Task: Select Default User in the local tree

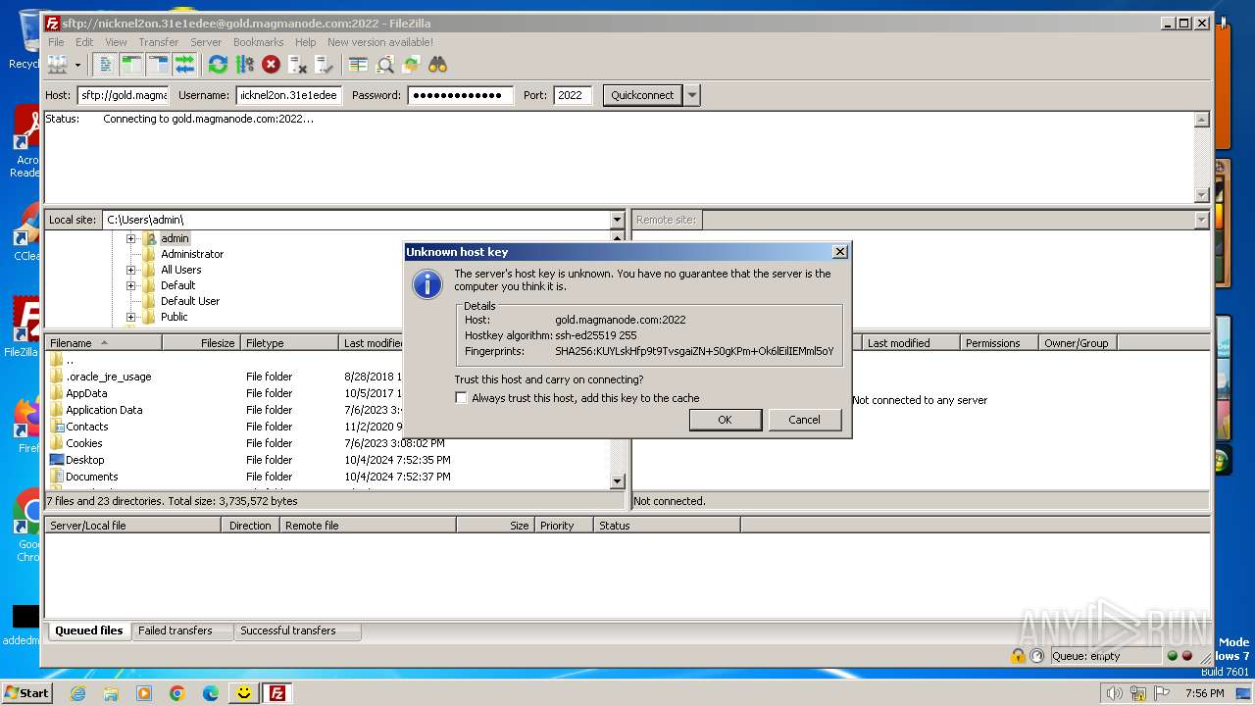Action: click(190, 301)
